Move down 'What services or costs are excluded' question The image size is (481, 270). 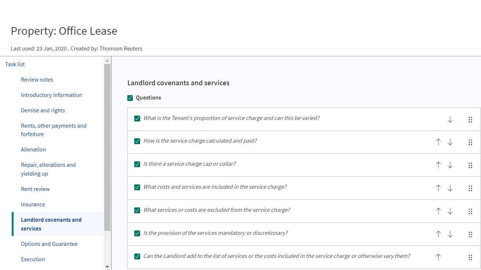click(450, 211)
